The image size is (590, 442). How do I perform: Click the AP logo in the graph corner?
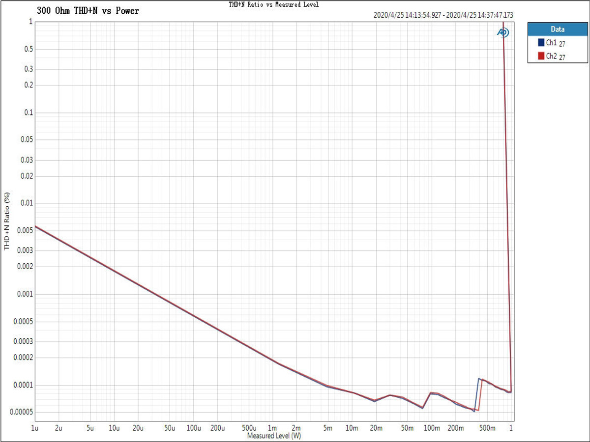pos(503,32)
